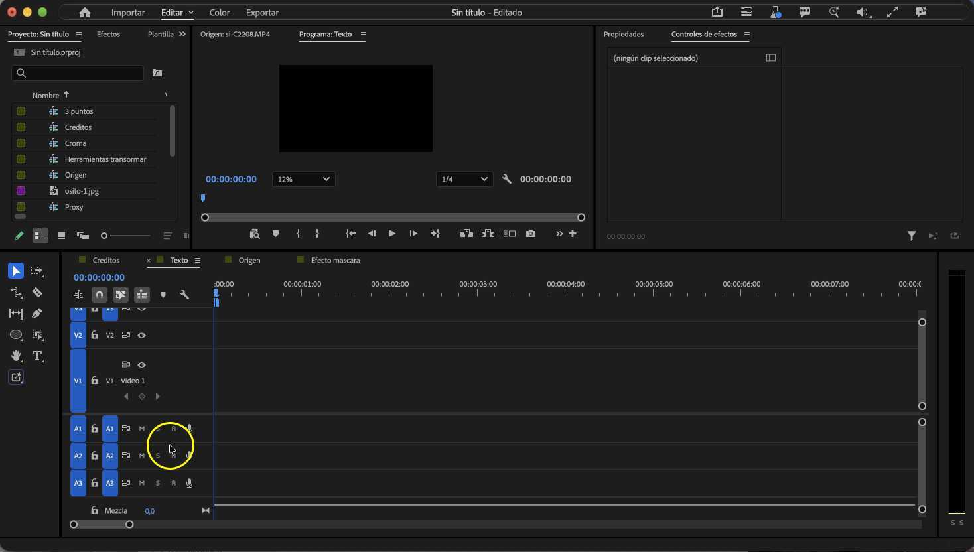Toggle Vídeo 1 track visibility eye
Image resolution: width=974 pixels, height=552 pixels.
[x=141, y=365]
